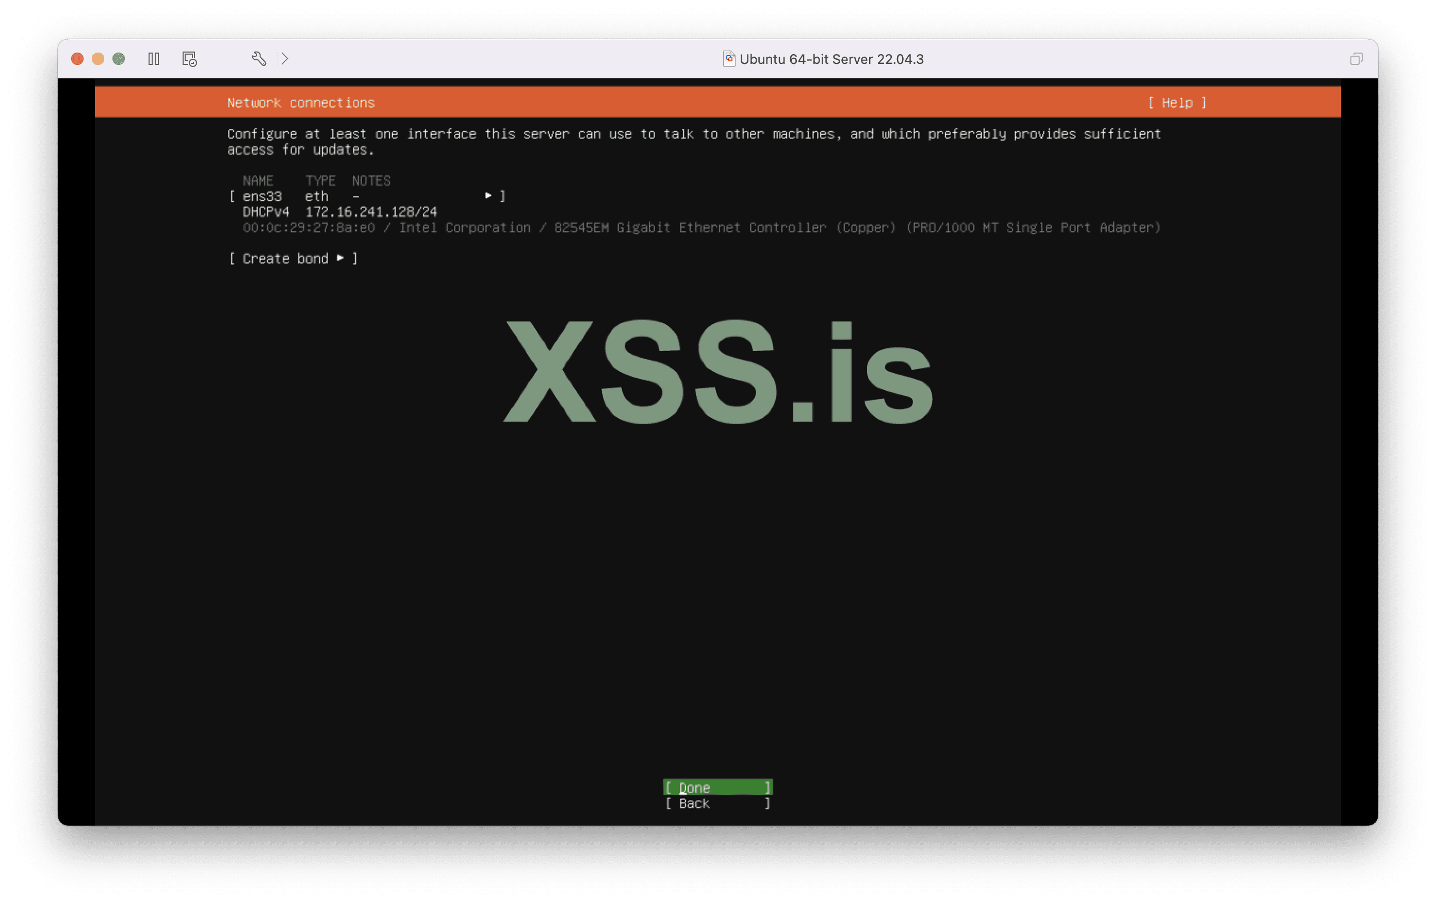Go Back to previous installer step
The height and width of the screenshot is (902, 1436).
717,804
